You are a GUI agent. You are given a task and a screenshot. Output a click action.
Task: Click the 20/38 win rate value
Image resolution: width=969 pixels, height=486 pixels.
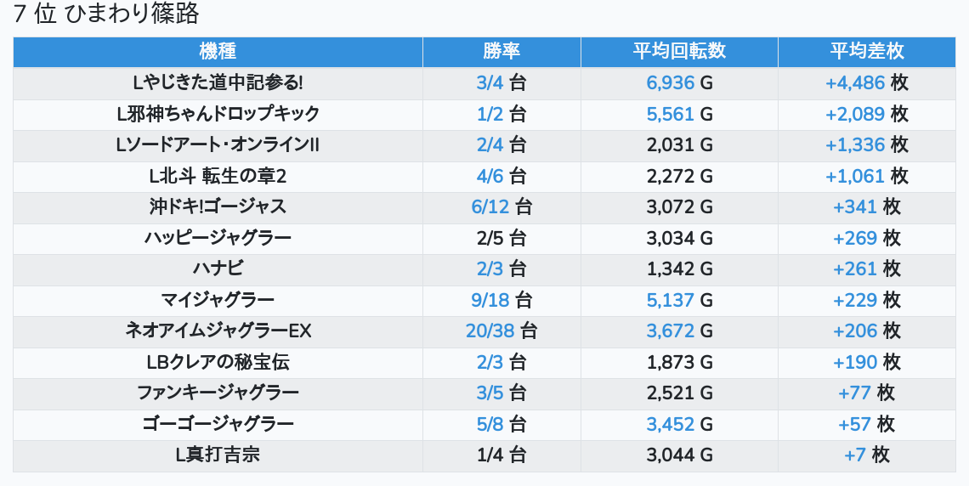pos(490,331)
